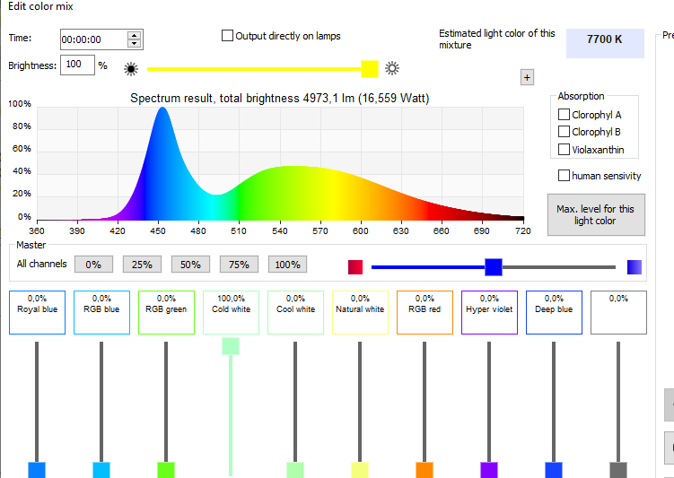Select the Cool white channel box
Viewport: 674px width, 478px height.
point(296,312)
